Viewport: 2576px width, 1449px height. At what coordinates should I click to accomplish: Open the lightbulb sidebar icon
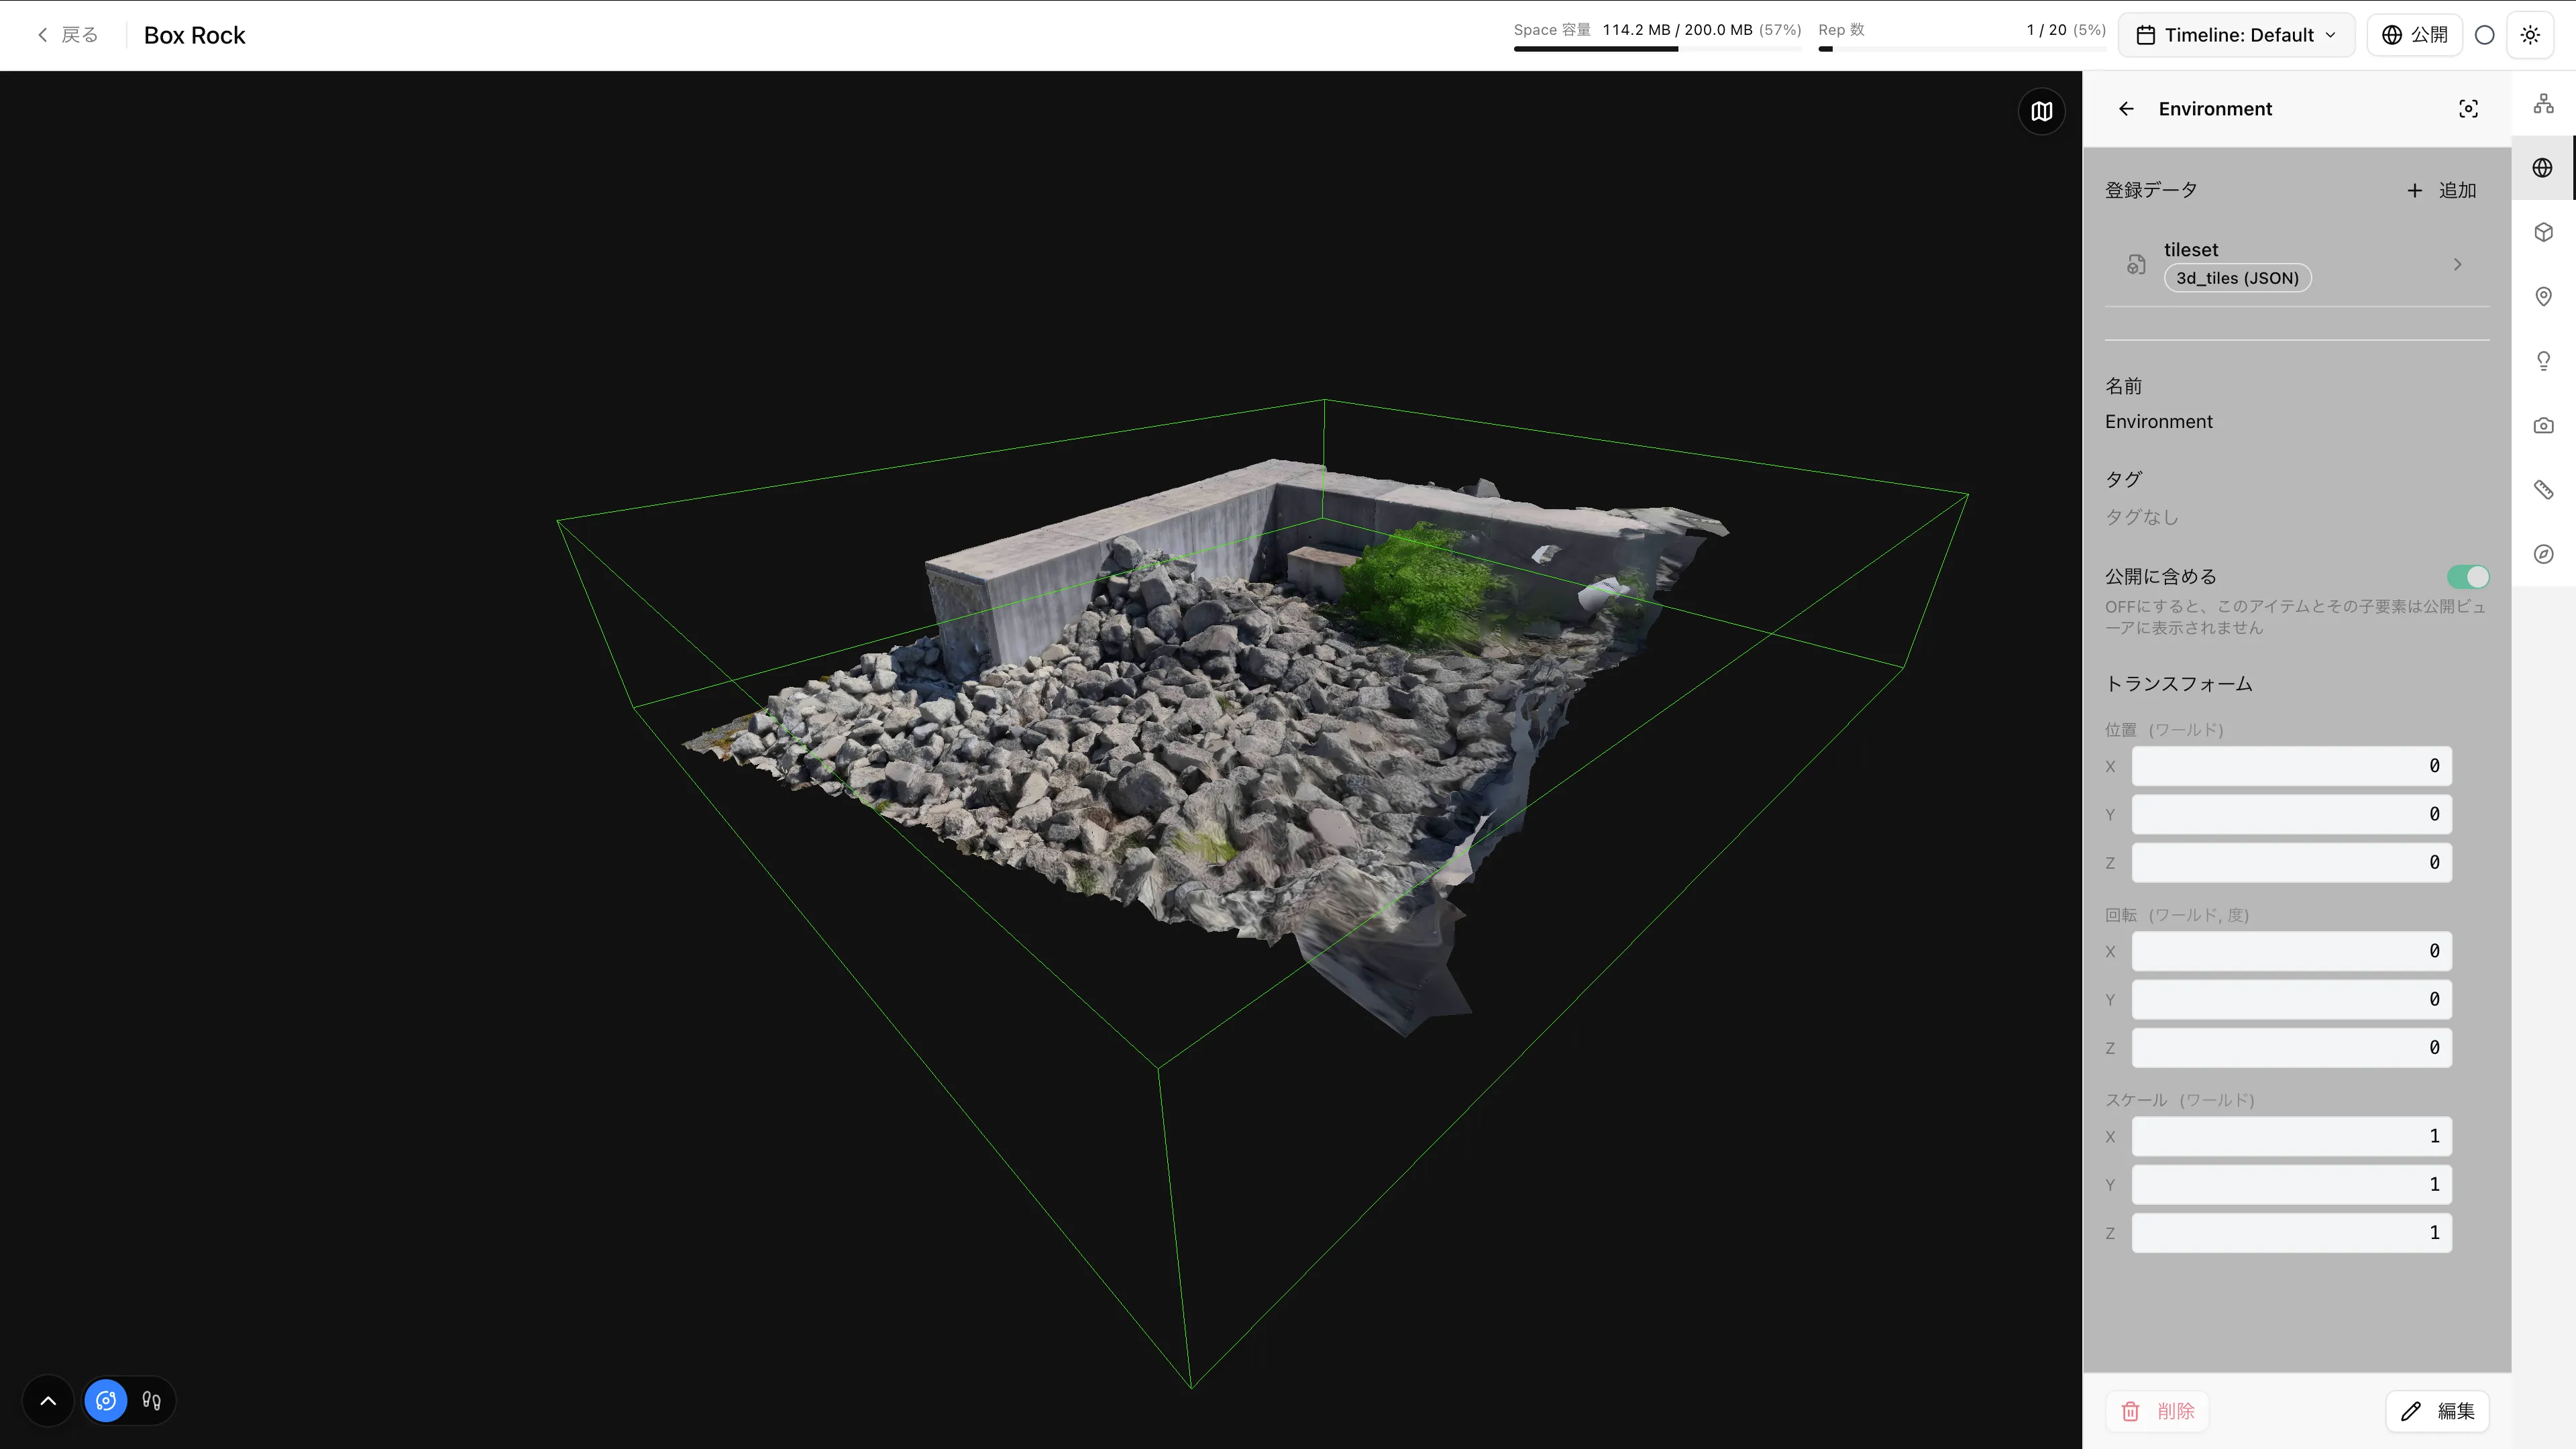tap(2543, 361)
